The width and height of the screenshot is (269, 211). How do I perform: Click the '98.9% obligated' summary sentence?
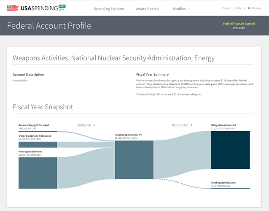169,95
